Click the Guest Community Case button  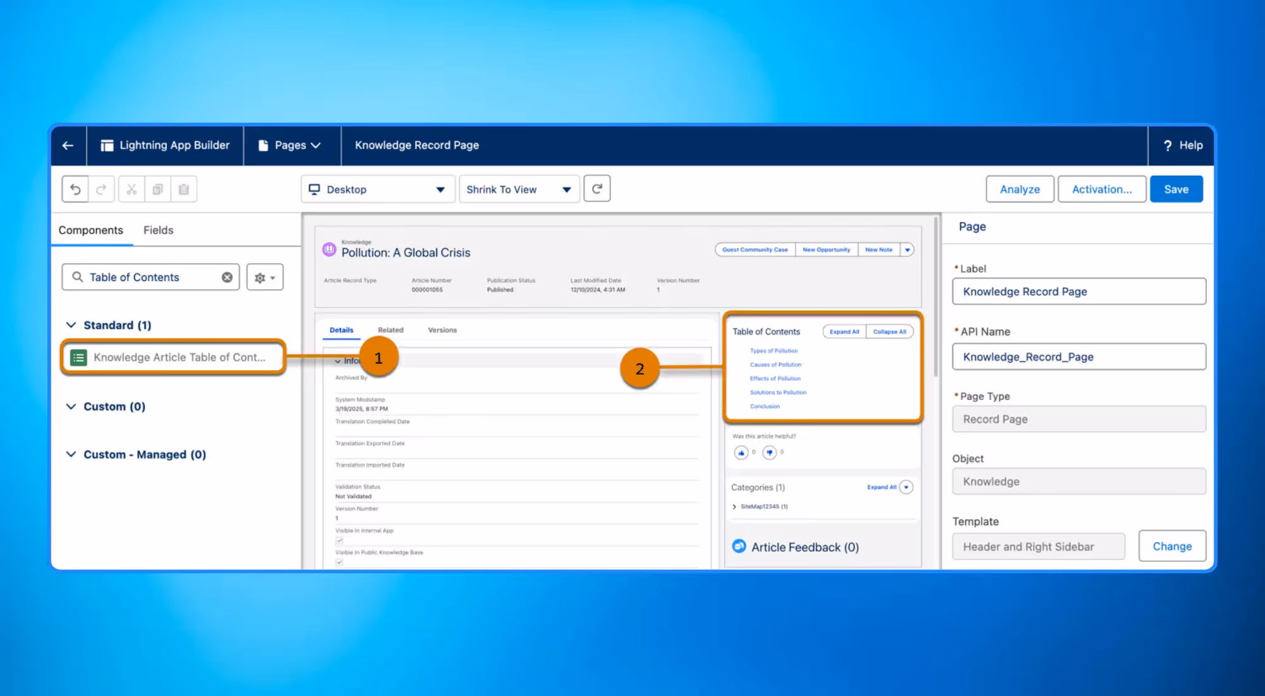[755, 250]
